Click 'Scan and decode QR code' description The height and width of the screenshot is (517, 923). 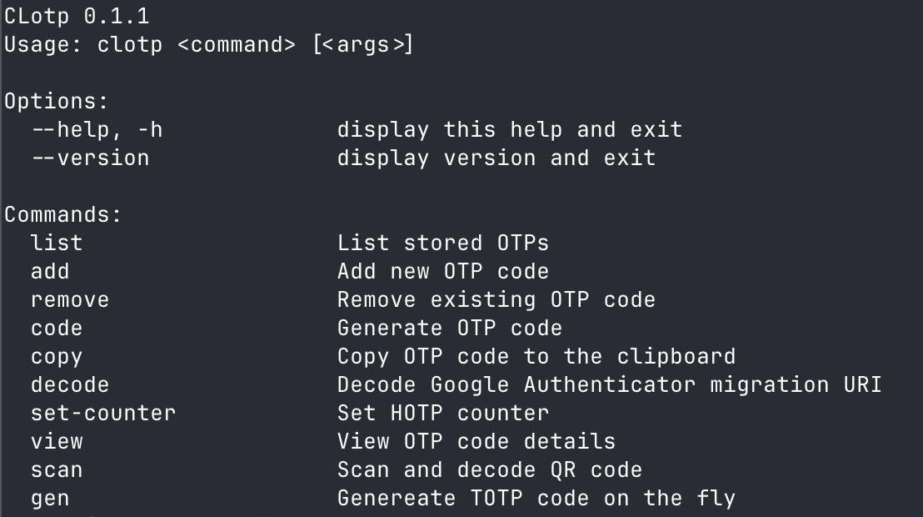[x=490, y=469]
